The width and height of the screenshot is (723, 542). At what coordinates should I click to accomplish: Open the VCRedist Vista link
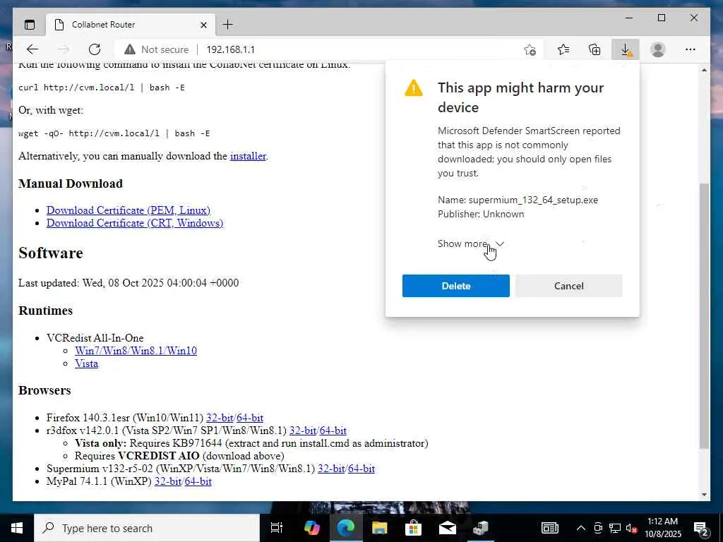(87, 363)
